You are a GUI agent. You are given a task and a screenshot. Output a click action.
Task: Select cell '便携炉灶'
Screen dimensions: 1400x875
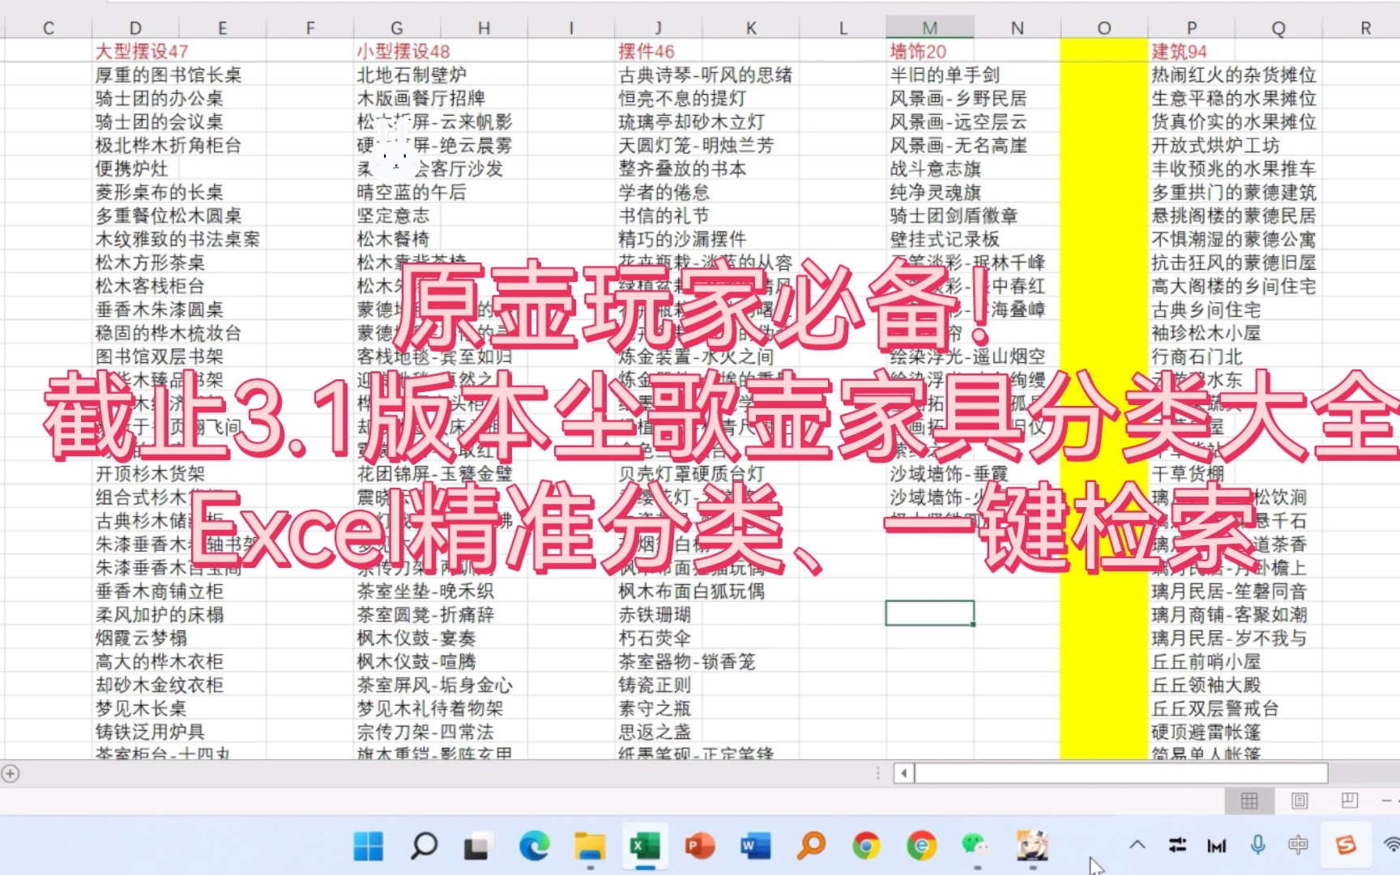(131, 169)
